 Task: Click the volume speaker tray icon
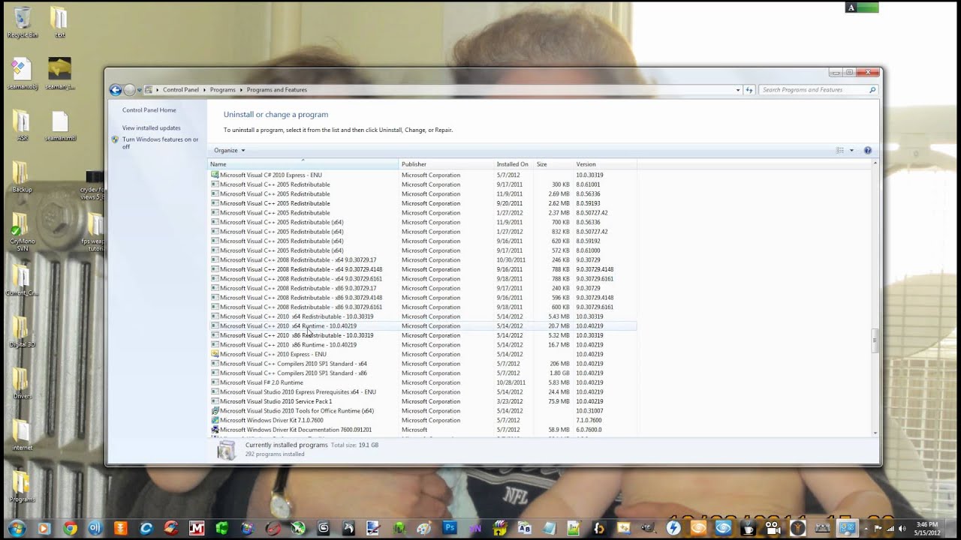[902, 528]
